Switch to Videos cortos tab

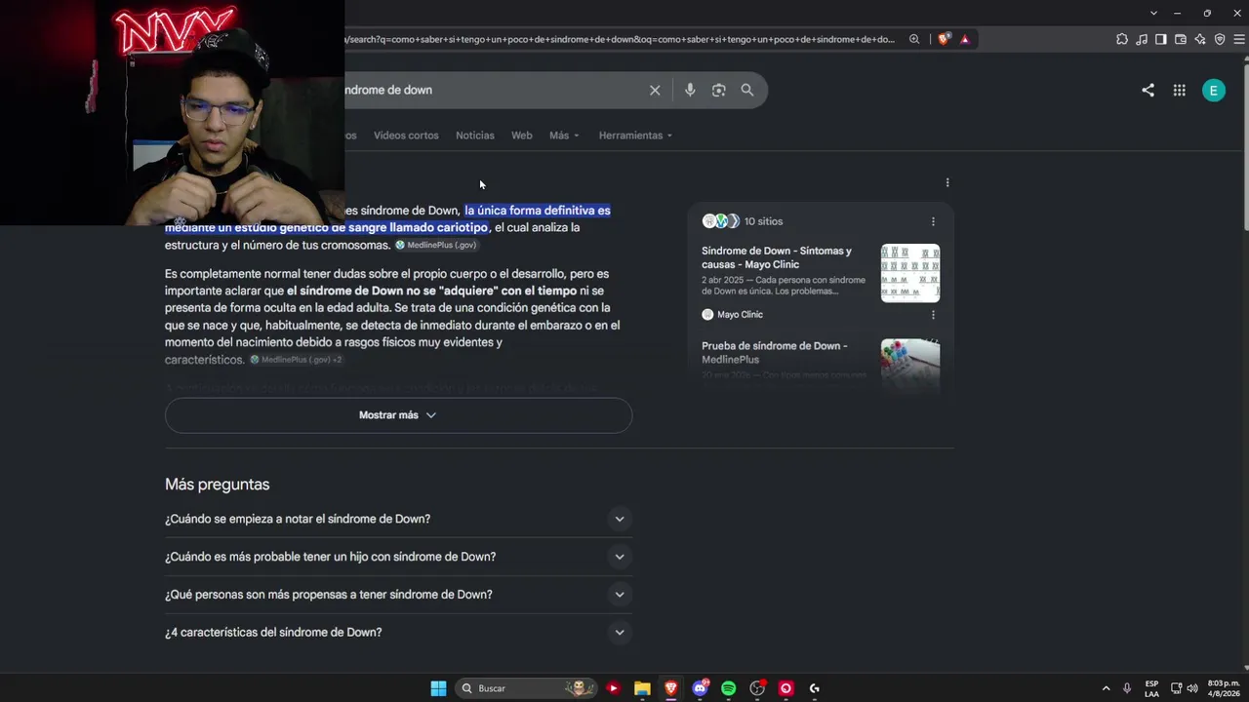pyautogui.click(x=406, y=136)
